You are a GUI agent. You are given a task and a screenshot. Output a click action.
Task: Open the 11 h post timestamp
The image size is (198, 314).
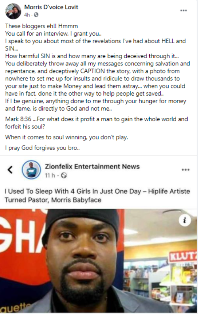click(50, 175)
